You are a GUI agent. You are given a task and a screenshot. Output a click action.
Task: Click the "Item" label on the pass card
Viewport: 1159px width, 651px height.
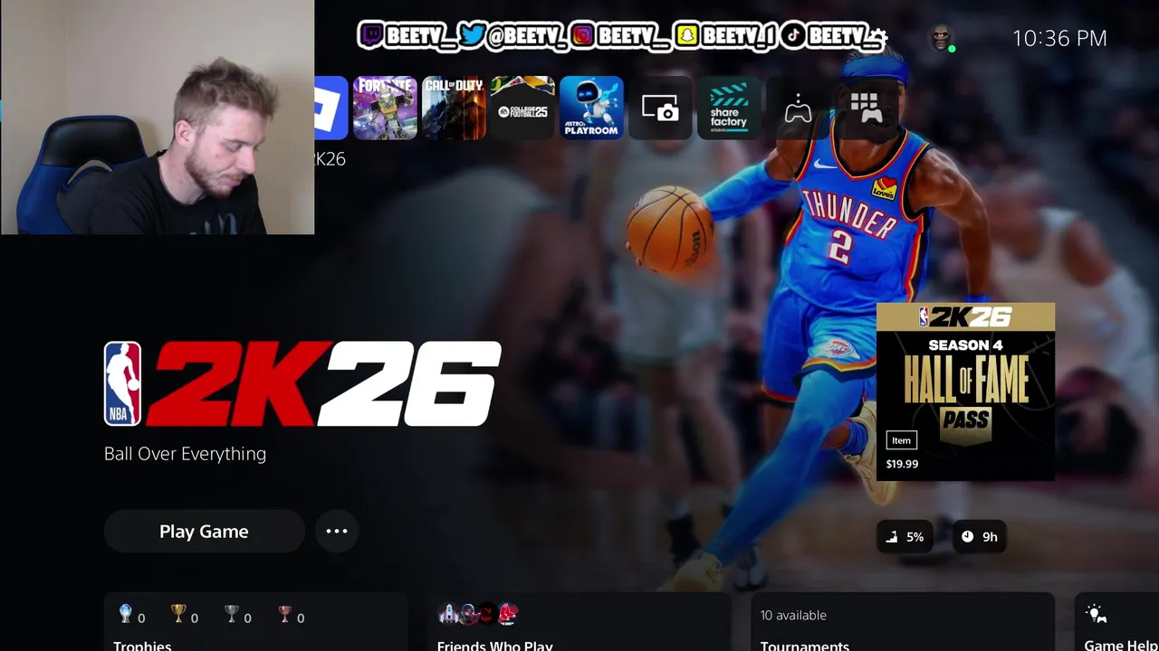[901, 440]
